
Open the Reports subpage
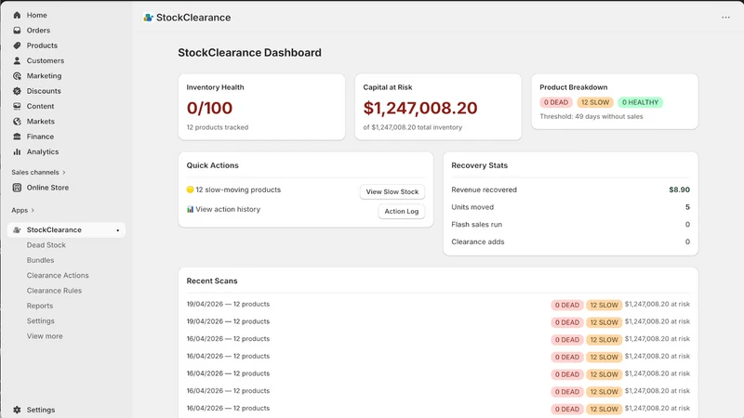[40, 306]
